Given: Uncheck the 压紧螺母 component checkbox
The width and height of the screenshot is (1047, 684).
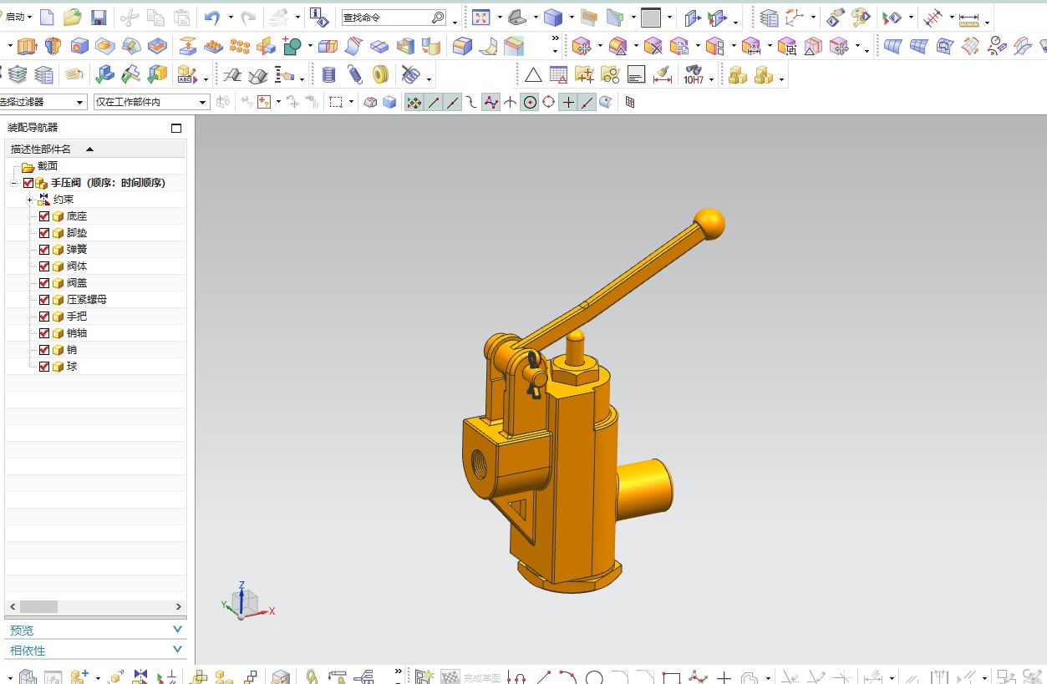Looking at the screenshot, I should 44,300.
